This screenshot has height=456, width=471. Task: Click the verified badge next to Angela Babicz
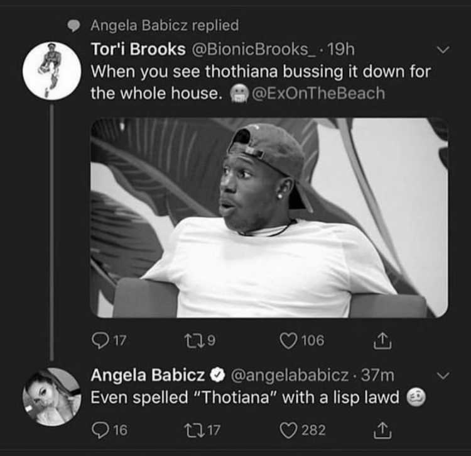pyautogui.click(x=217, y=375)
